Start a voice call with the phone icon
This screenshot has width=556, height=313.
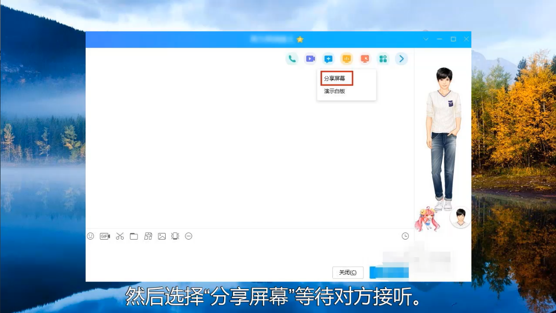(292, 59)
